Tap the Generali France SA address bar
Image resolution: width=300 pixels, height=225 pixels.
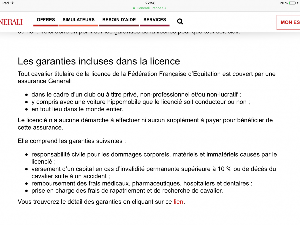(150, 8)
